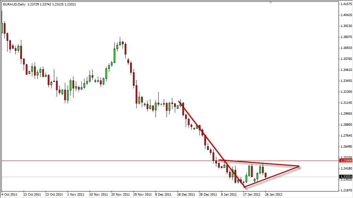This screenshot has height=198, width=353.
Task: Click the 4 Oct 2011 date label
Action: click(10, 195)
